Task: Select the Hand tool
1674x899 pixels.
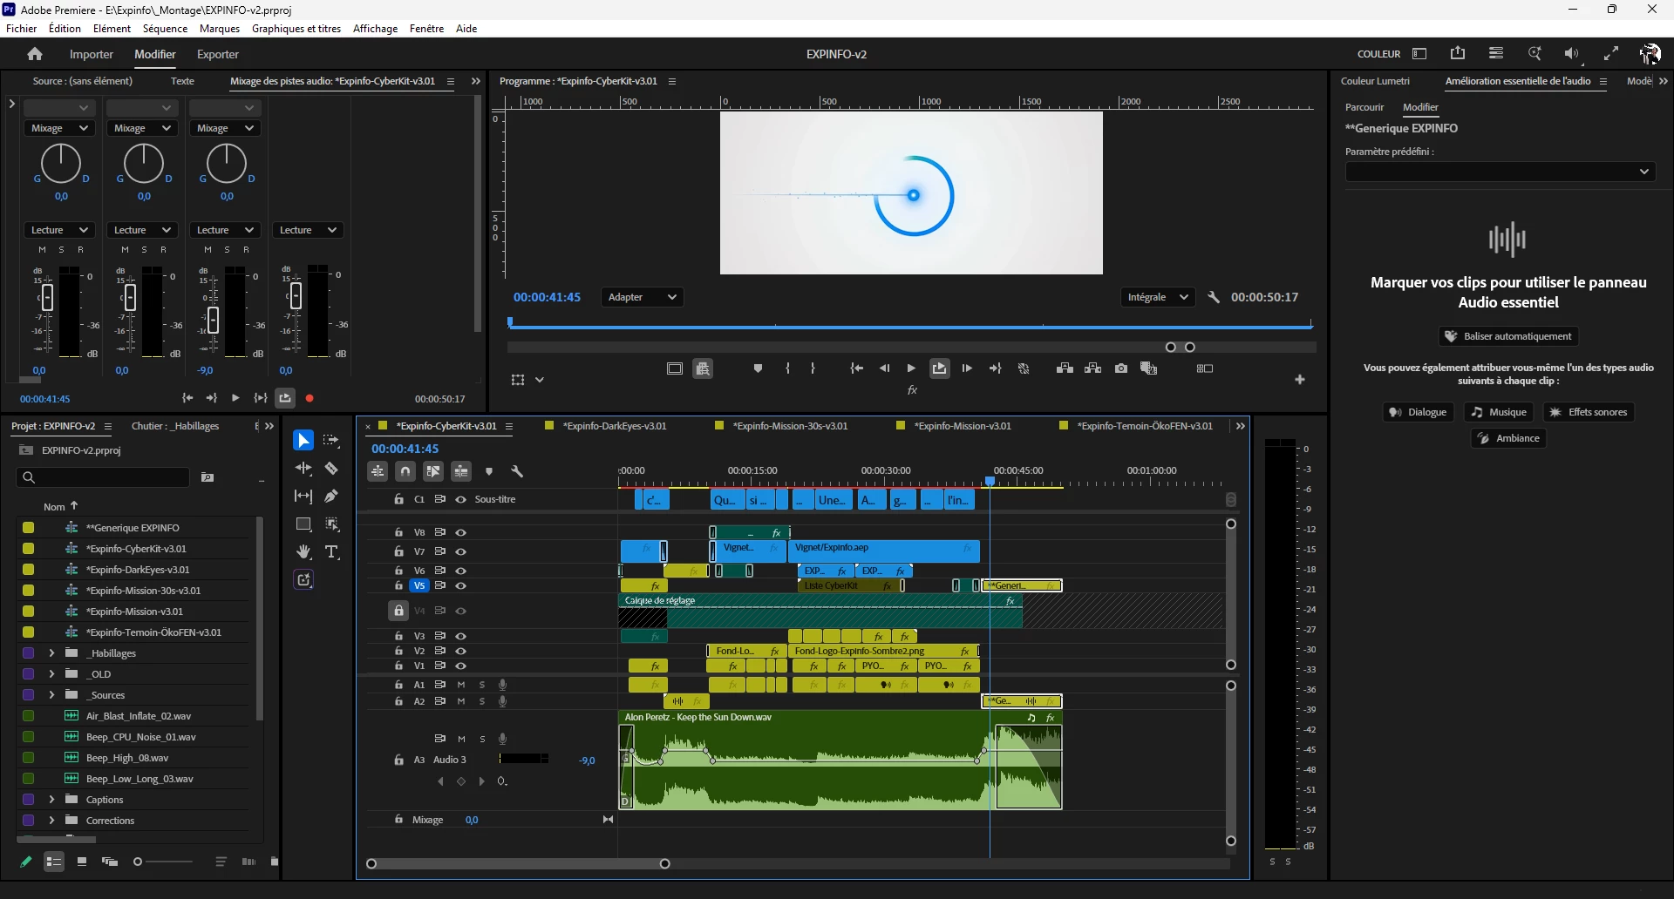Action: [303, 552]
